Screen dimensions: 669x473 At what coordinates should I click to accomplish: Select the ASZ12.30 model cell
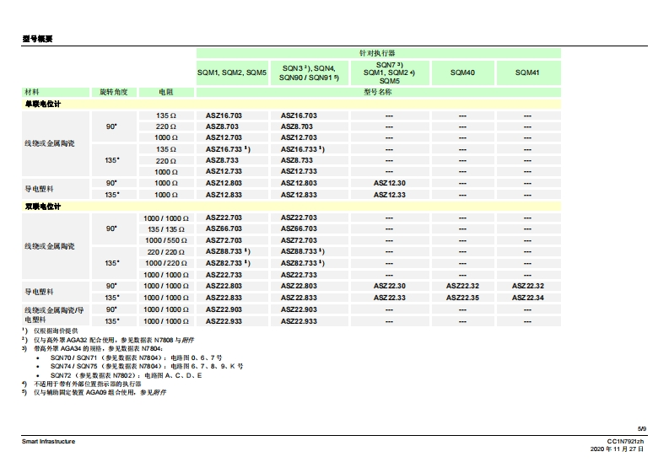389,183
